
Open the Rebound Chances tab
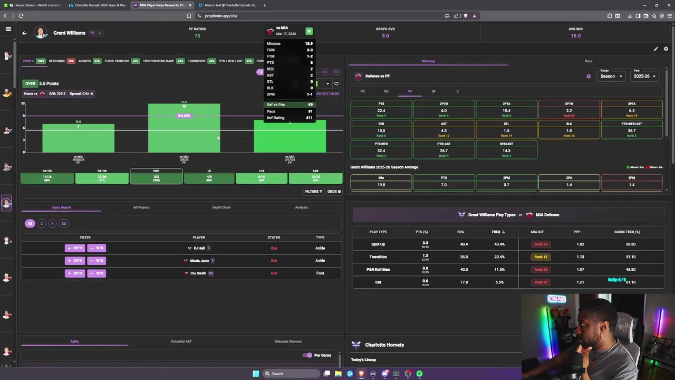[288, 341]
